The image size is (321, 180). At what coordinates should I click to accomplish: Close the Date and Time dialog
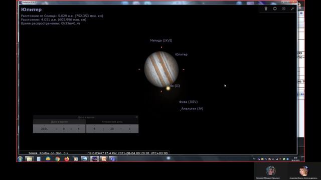(137, 117)
